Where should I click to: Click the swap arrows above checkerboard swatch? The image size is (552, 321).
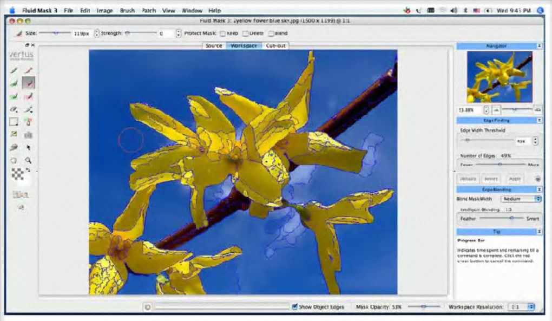[x=28, y=170]
